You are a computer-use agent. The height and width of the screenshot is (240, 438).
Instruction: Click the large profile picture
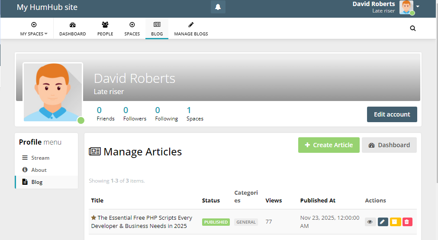(53, 92)
